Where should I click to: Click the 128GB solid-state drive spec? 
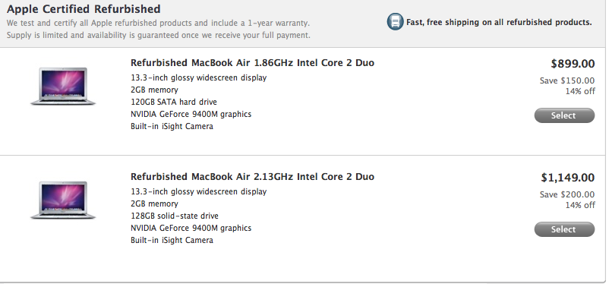tap(175, 216)
